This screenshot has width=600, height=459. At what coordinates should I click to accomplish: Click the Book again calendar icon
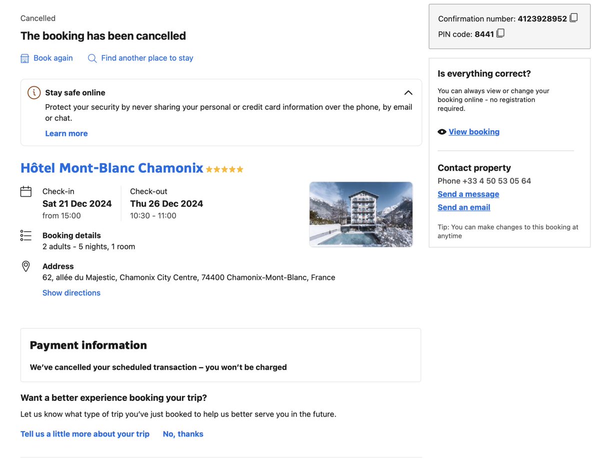coord(24,59)
